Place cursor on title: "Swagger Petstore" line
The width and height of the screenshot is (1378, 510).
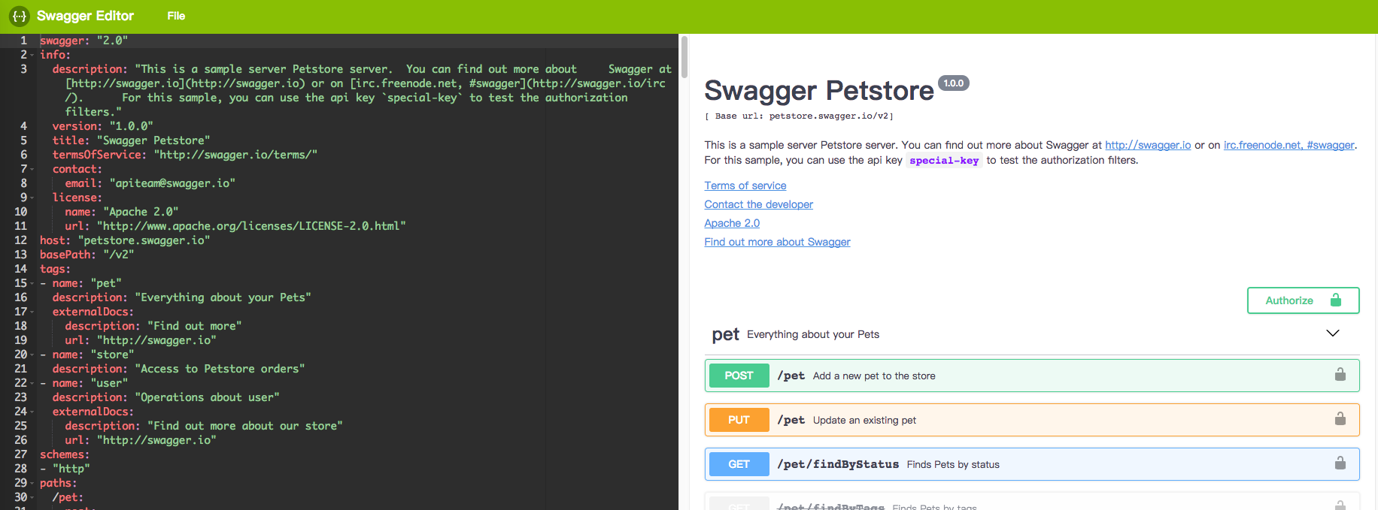[x=131, y=140]
